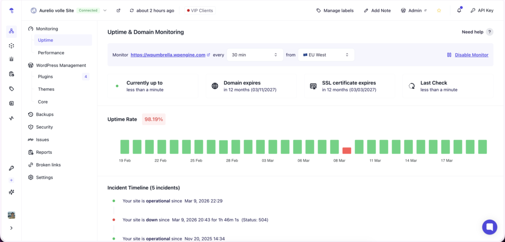
Task: Click the Need help question mark icon
Action: pos(489,32)
